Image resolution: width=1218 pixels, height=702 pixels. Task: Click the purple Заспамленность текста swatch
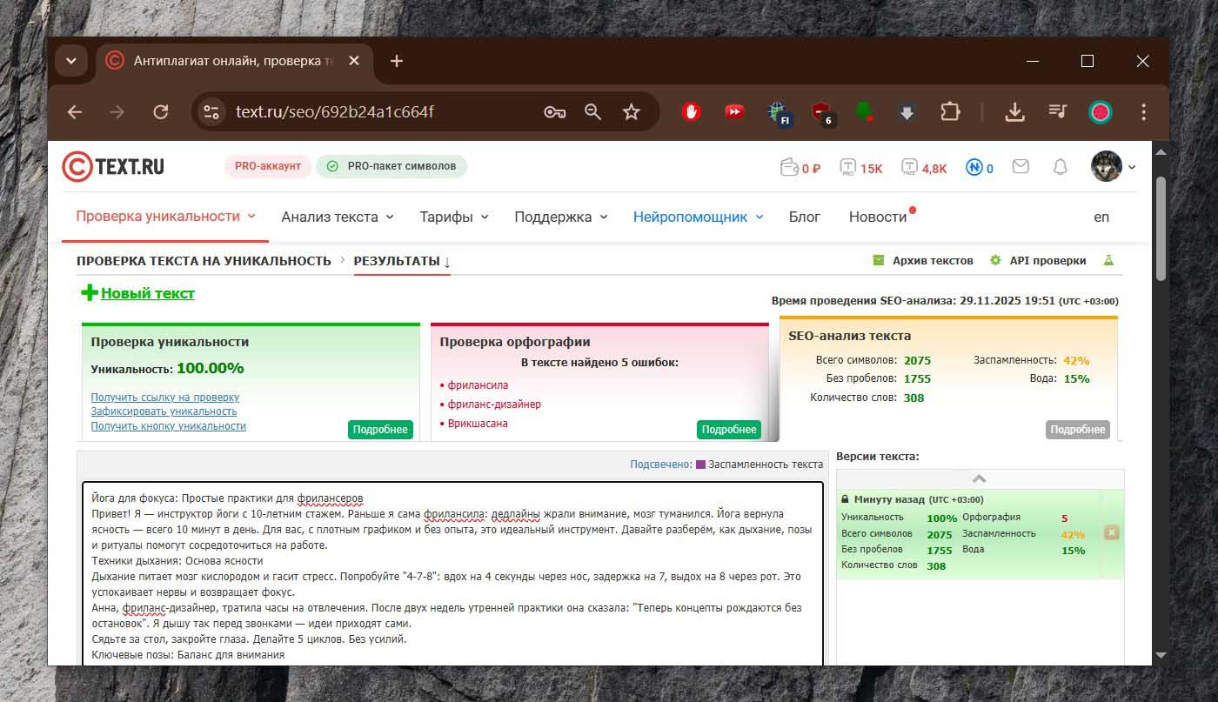click(700, 465)
